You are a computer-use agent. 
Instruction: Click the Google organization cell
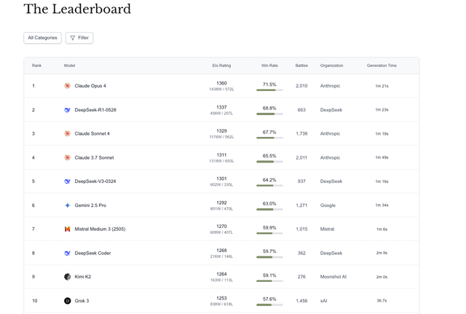328,205
